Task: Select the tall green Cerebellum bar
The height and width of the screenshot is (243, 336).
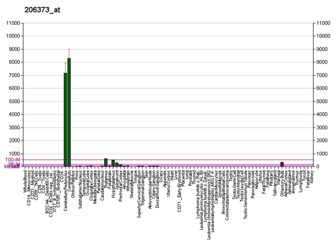Action: (x=69, y=112)
